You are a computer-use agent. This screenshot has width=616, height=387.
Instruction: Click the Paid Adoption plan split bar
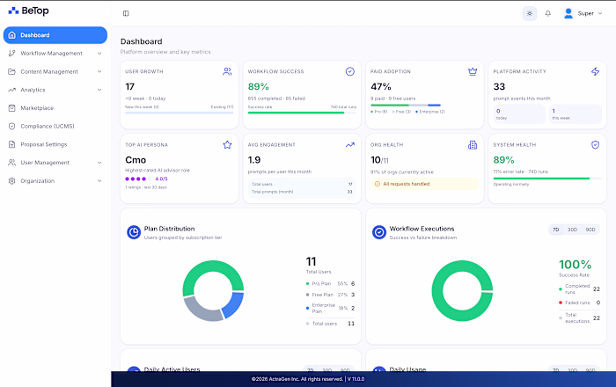tap(406, 106)
